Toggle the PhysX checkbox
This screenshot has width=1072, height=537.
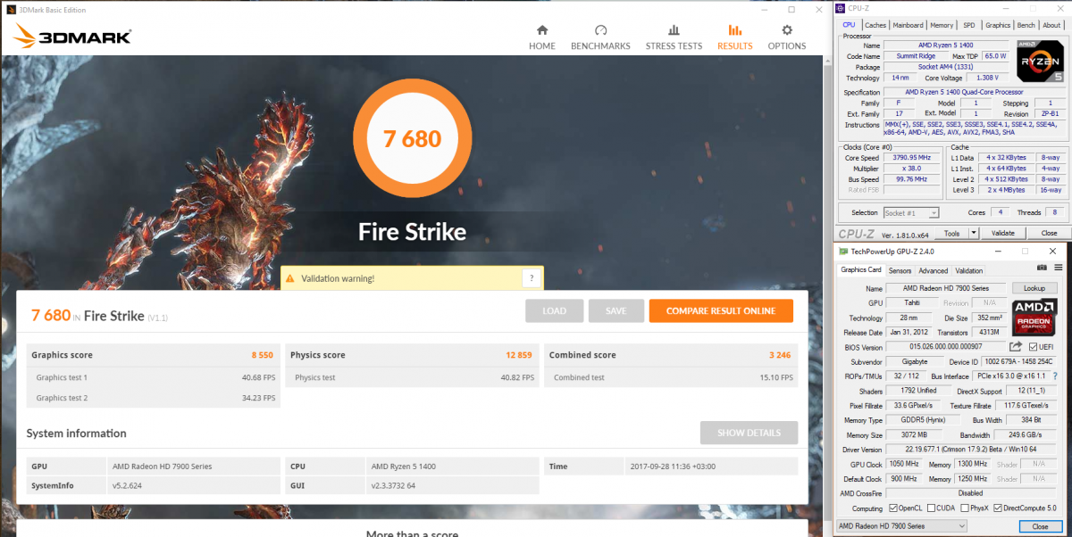[x=965, y=508]
